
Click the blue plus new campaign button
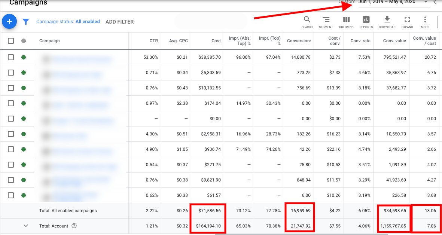9,22
